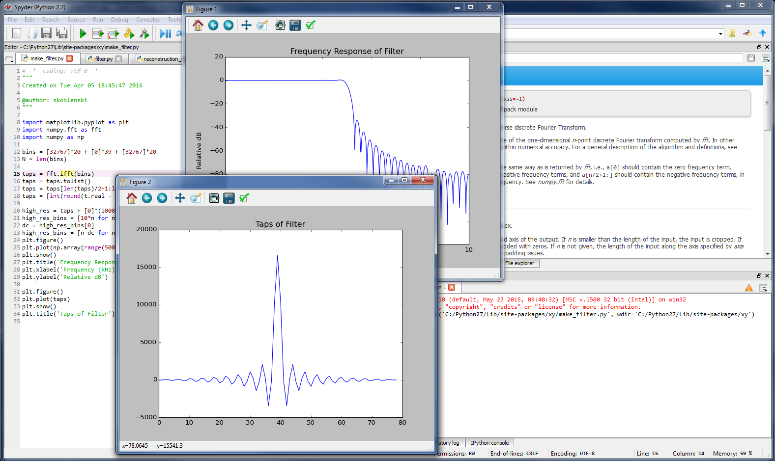Go back to previous view in Figure 2
The height and width of the screenshot is (461, 775).
coord(147,198)
